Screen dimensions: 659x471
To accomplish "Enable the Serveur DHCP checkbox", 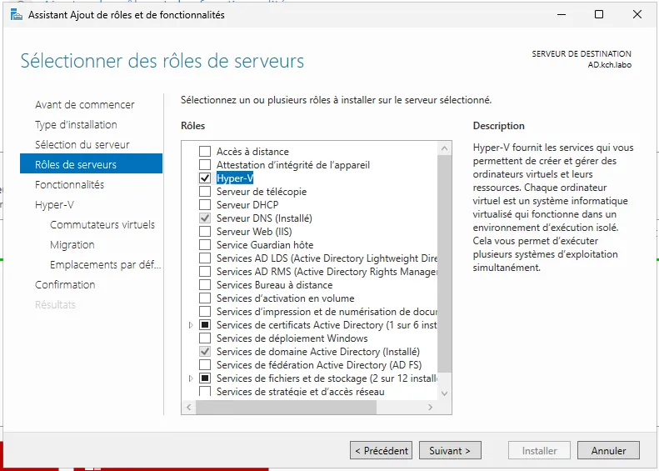I will [205, 205].
